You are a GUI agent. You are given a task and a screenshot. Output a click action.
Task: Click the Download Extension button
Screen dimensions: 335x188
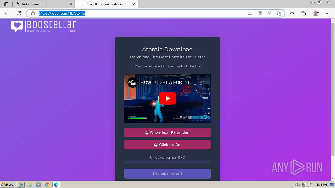click(x=167, y=133)
